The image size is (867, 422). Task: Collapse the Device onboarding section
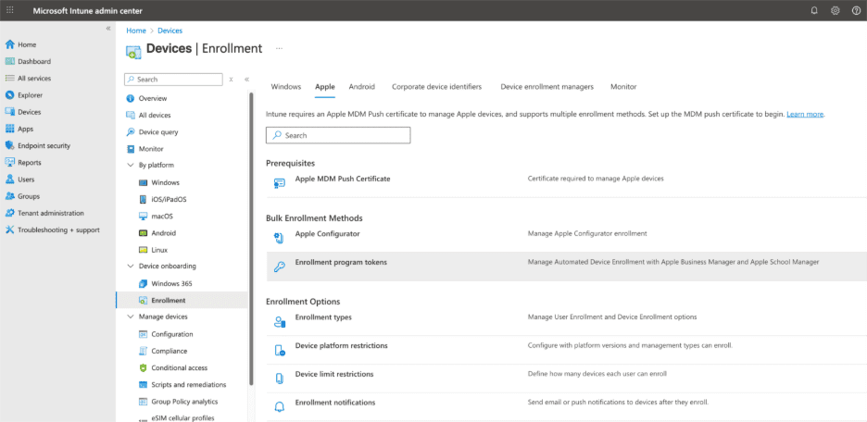tap(130, 267)
